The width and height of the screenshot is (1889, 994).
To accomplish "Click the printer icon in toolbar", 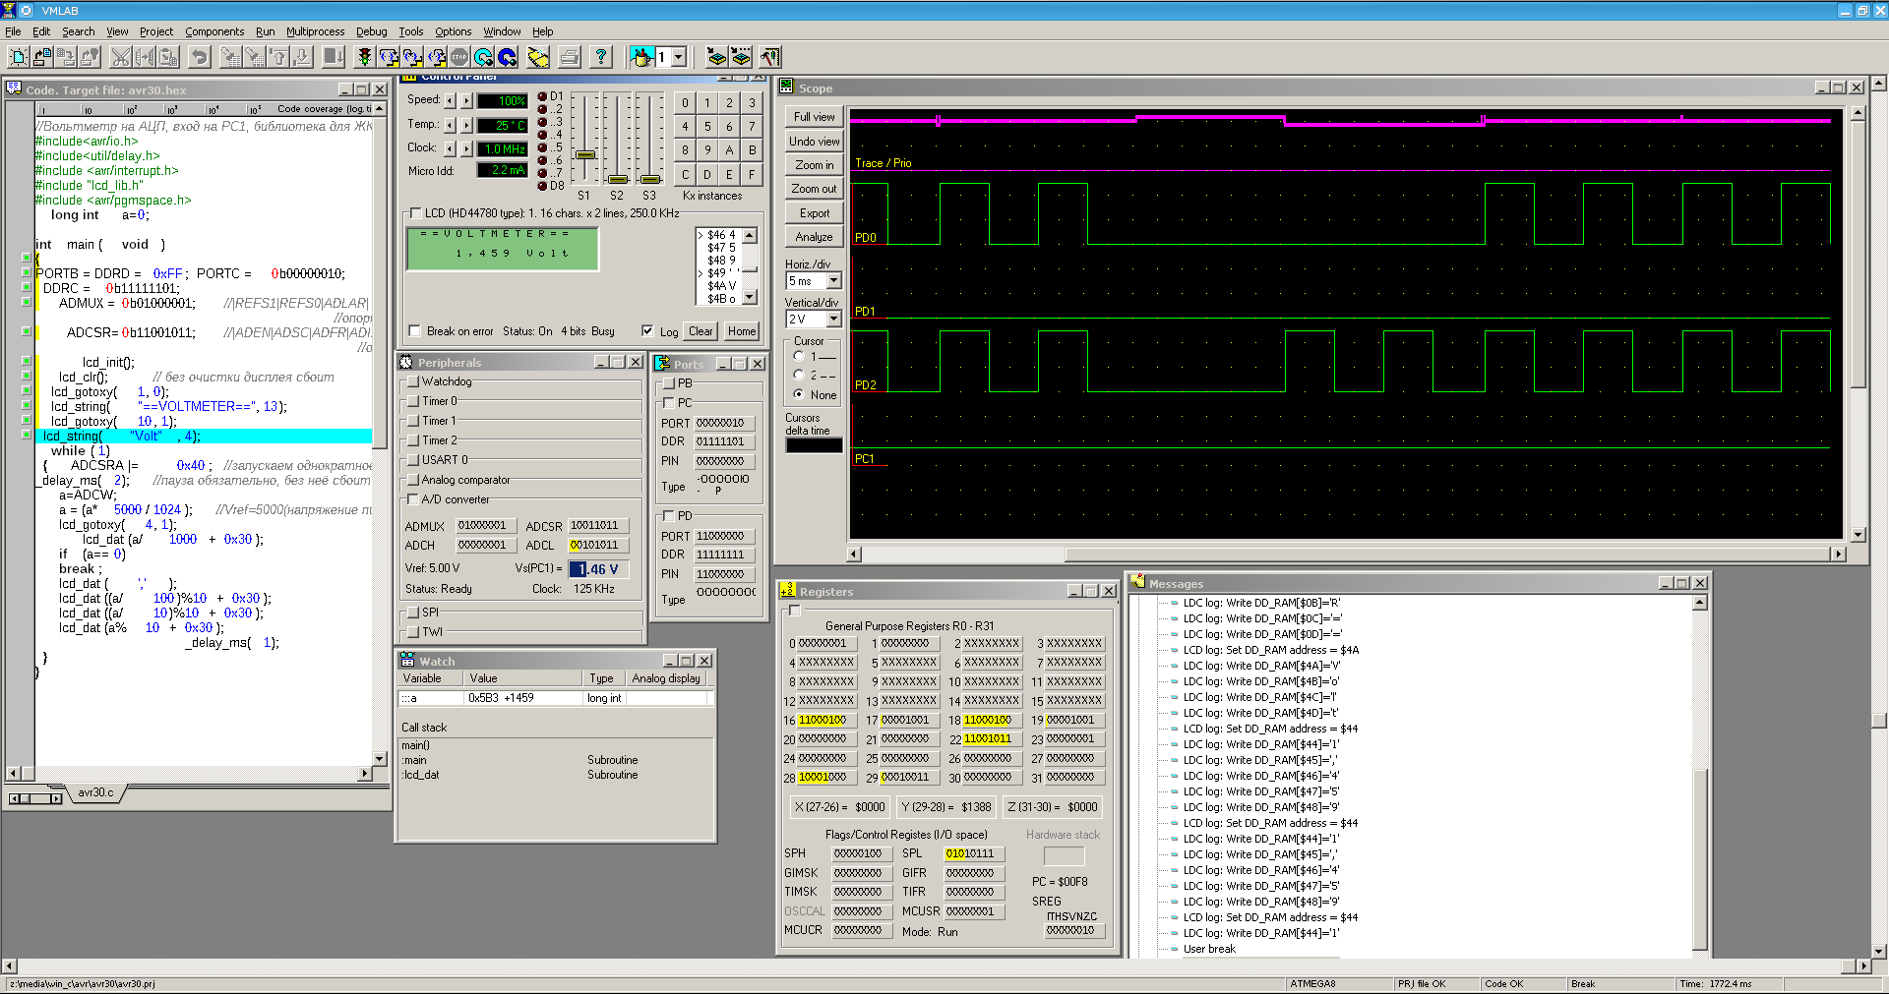I will [x=569, y=57].
